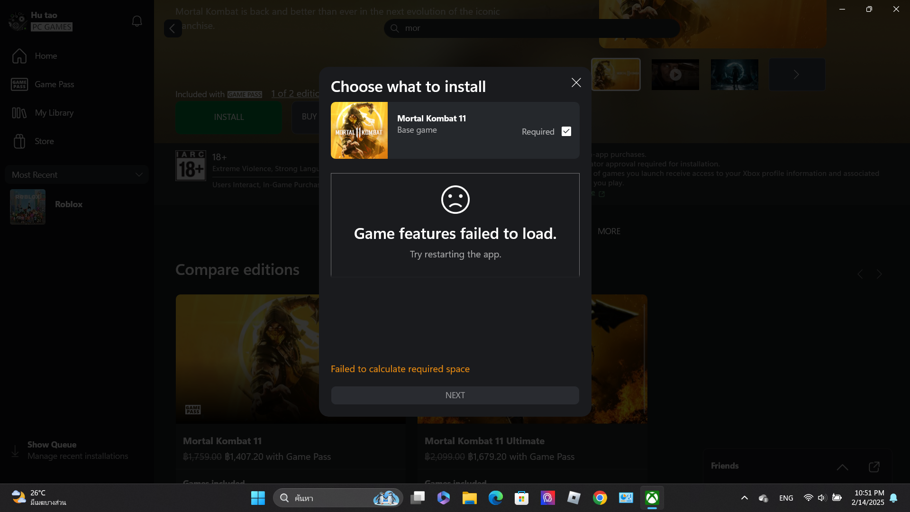The width and height of the screenshot is (910, 512).
Task: Open the clock showing 10:51 PM
Action: [868, 498]
